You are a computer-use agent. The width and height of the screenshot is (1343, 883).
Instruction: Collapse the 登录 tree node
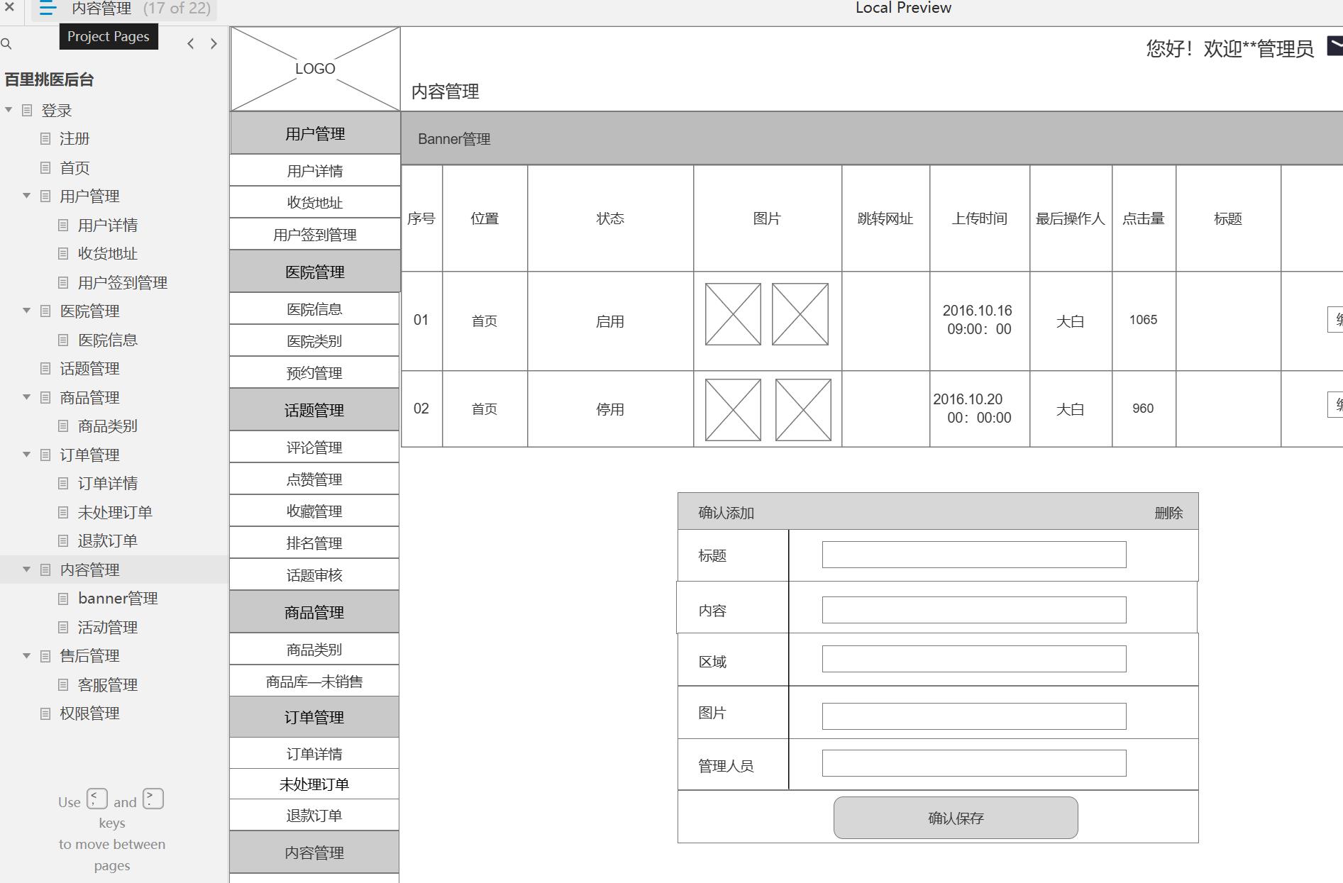9,110
